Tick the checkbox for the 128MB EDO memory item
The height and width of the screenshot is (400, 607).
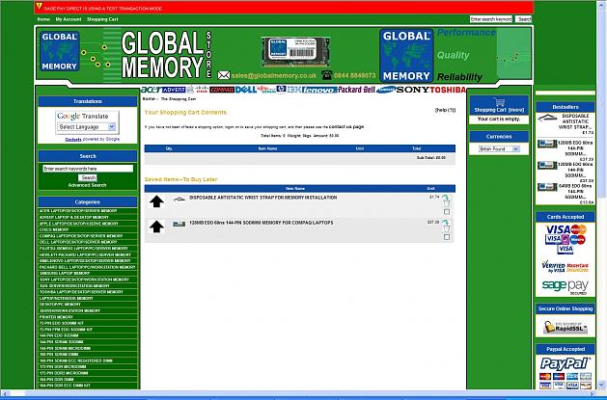point(447,237)
